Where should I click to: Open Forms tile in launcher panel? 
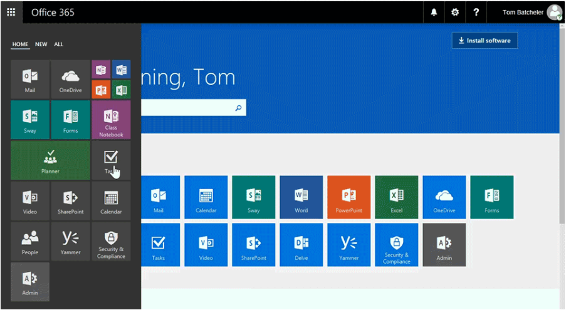coord(70,120)
